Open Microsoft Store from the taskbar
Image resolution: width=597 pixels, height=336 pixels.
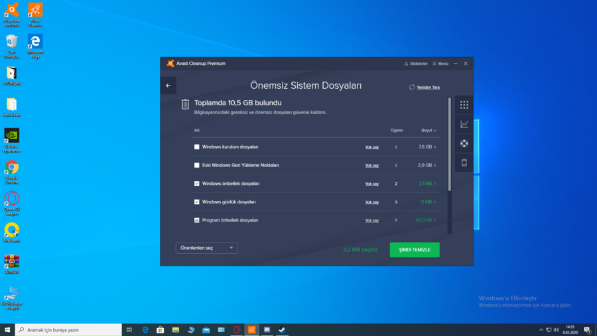(x=161, y=330)
